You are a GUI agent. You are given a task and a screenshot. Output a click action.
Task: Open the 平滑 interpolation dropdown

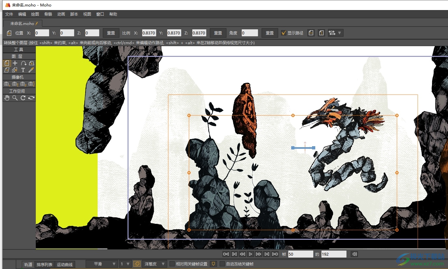[102, 264]
